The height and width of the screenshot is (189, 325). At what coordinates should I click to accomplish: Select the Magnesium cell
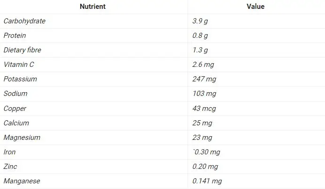22,138
